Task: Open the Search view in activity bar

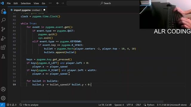Action: [3, 20]
